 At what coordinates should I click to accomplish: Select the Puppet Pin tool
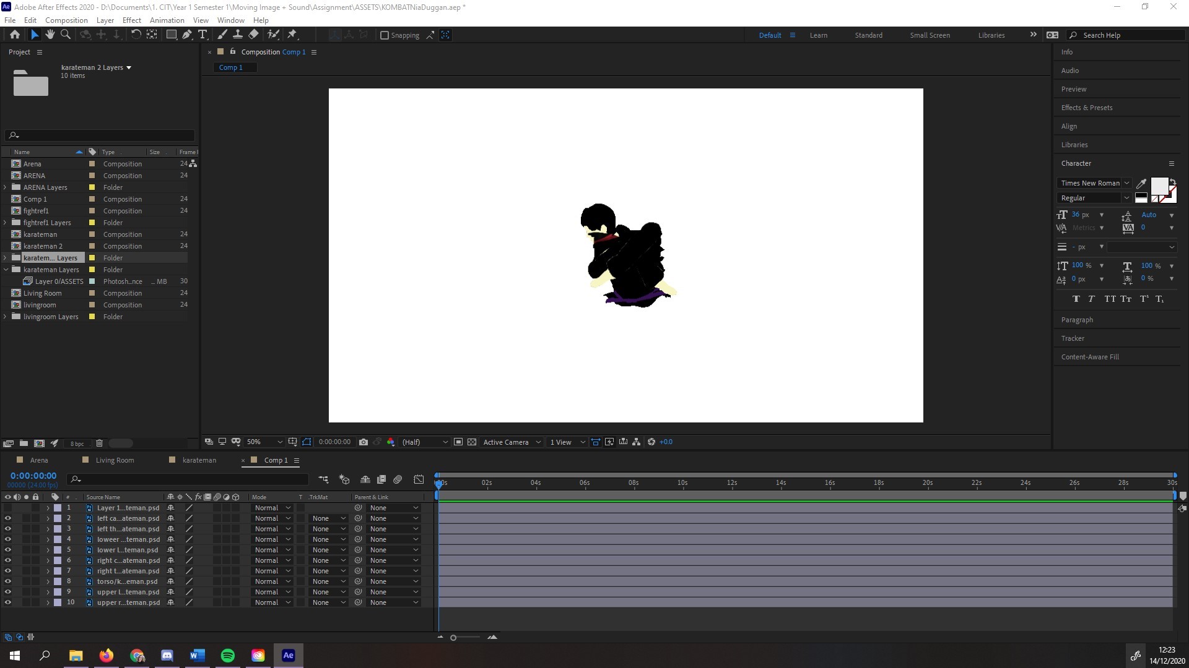292,35
